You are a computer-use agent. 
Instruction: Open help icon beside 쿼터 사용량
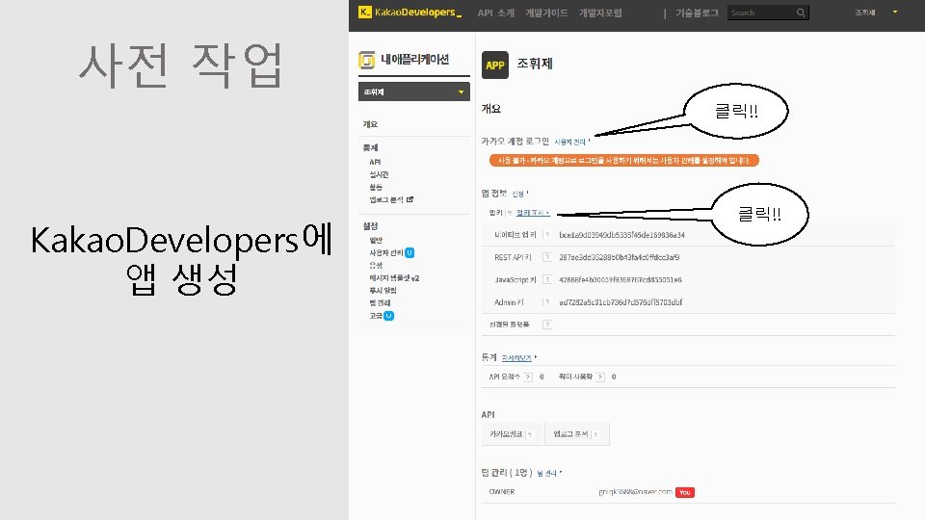[x=600, y=377]
